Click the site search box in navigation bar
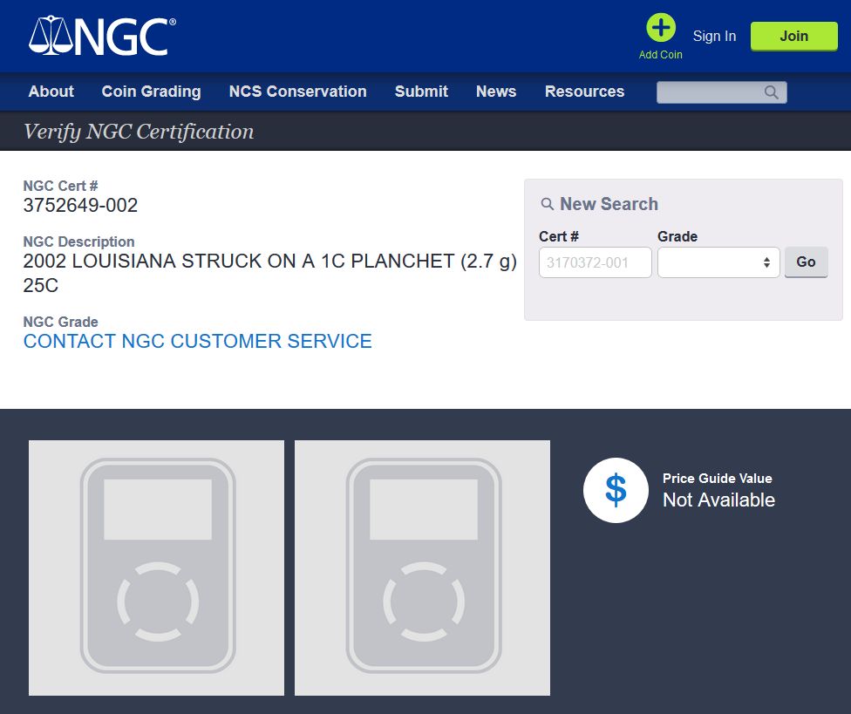The image size is (851, 714). pos(722,92)
